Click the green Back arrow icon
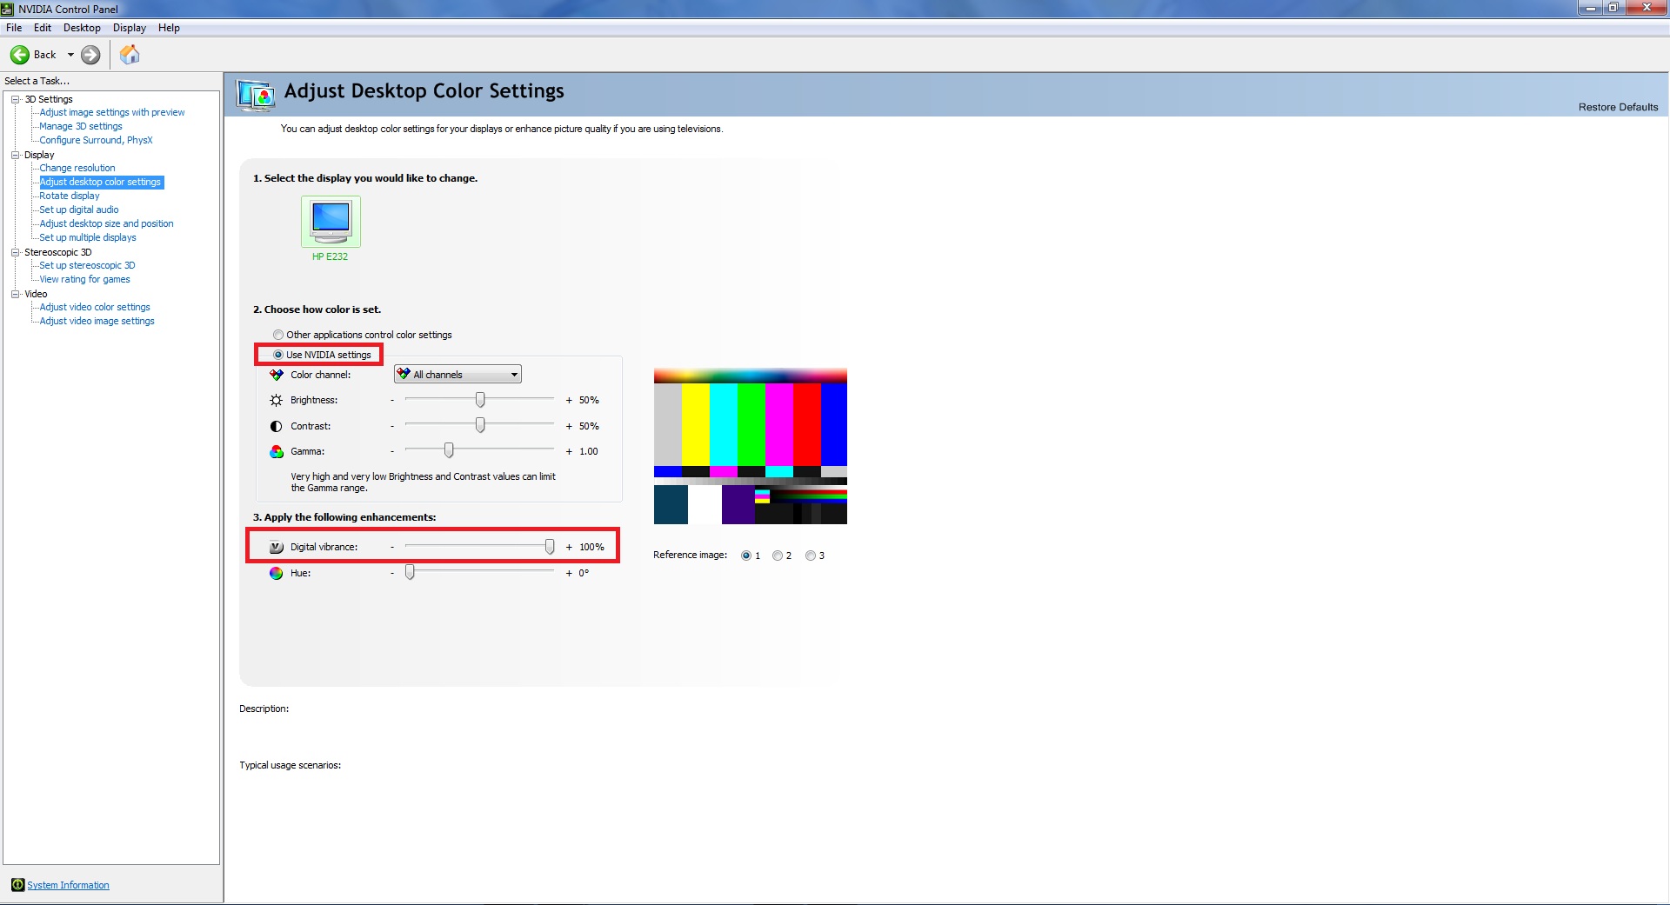This screenshot has height=905, width=1670. point(19,55)
